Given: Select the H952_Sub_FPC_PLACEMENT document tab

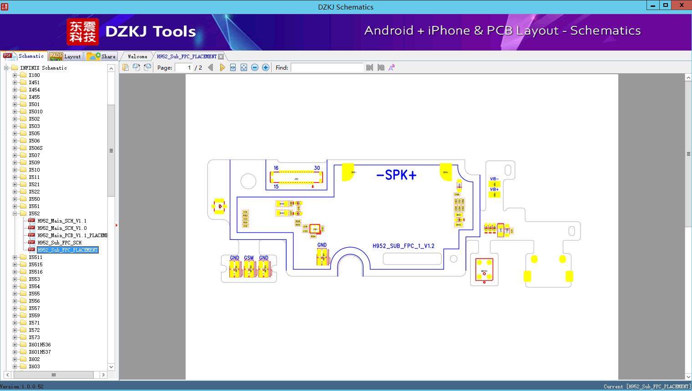Looking at the screenshot, I should [187, 56].
